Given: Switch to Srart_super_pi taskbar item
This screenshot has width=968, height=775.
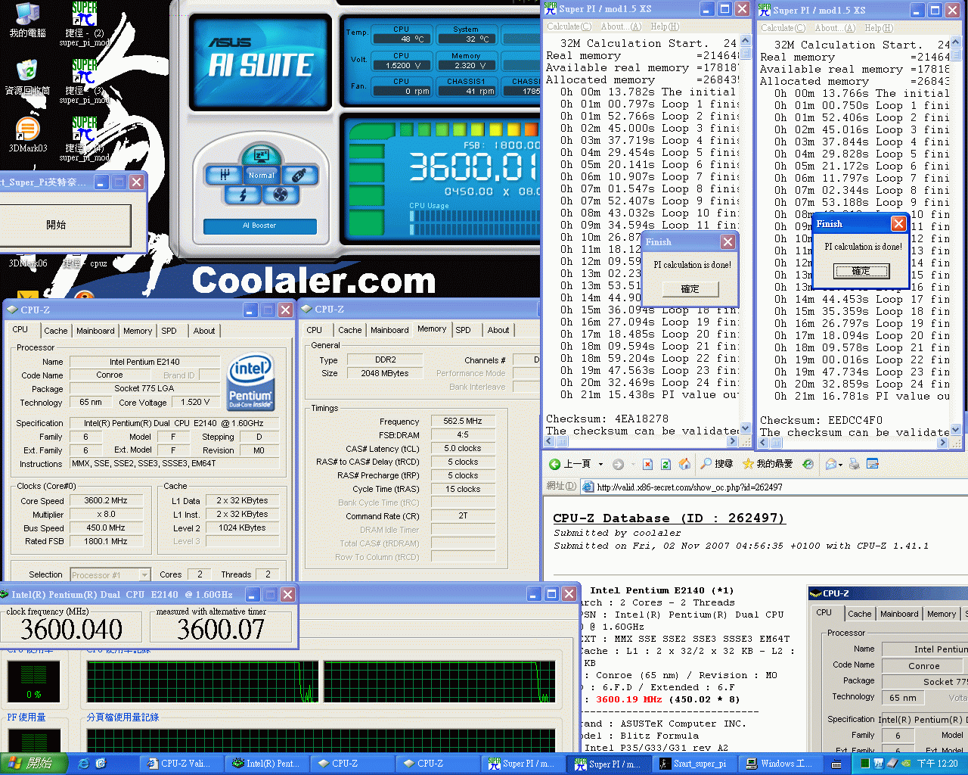Looking at the screenshot, I should pyautogui.click(x=693, y=764).
